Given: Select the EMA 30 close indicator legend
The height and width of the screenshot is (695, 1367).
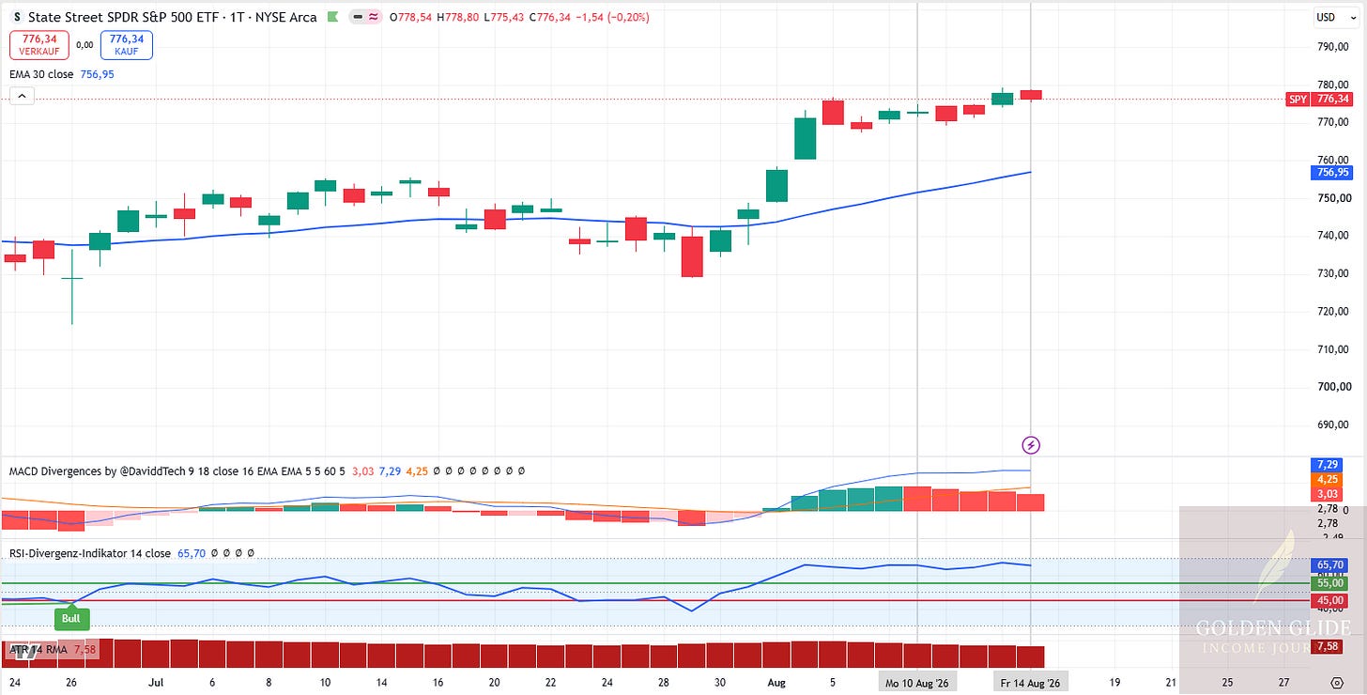Looking at the screenshot, I should tap(41, 74).
